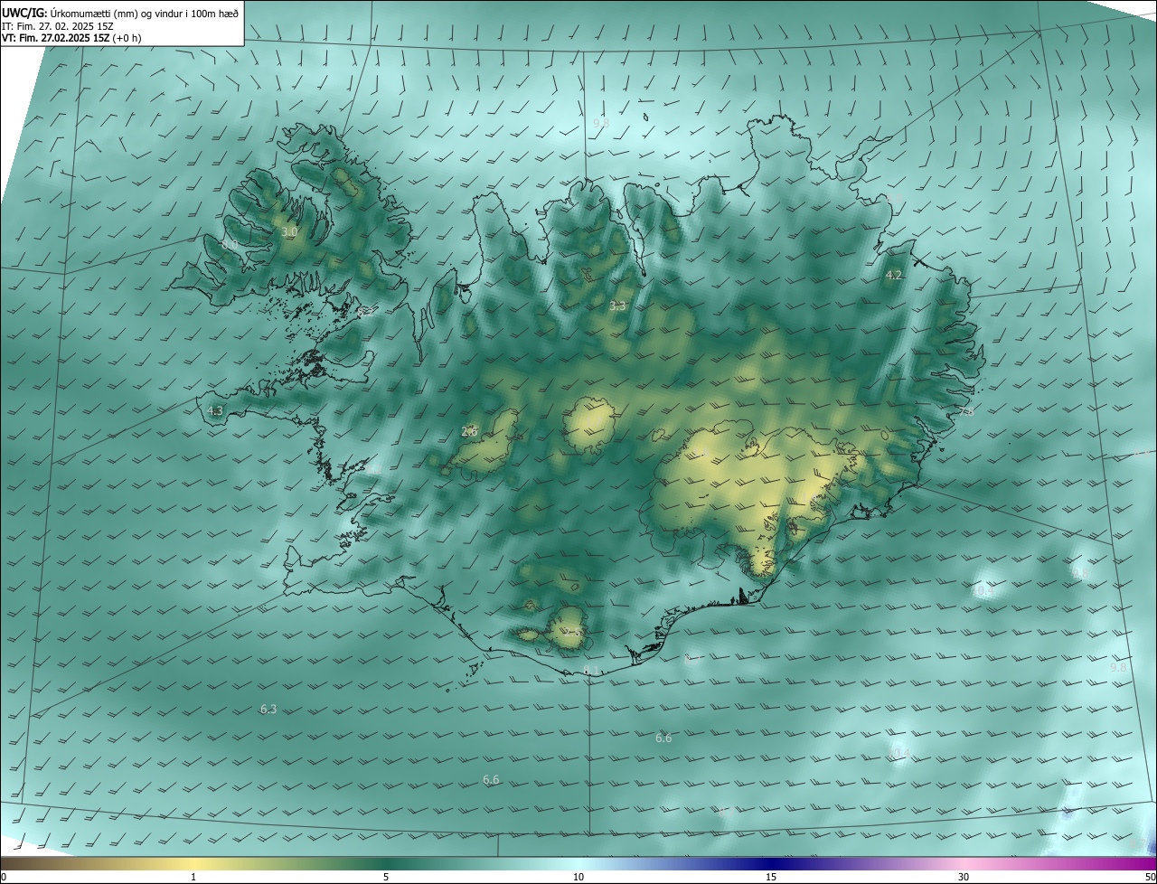The image size is (1157, 884).
Task: Click the colour scale tick label 15
Action: point(771,877)
